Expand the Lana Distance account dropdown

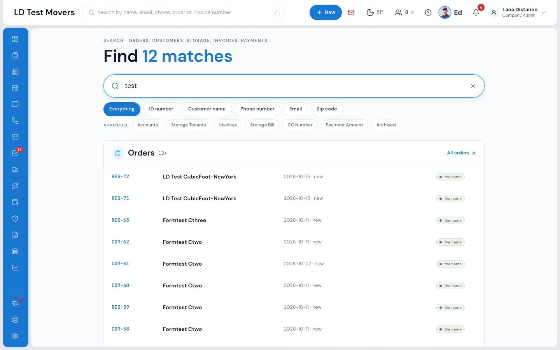pos(544,12)
